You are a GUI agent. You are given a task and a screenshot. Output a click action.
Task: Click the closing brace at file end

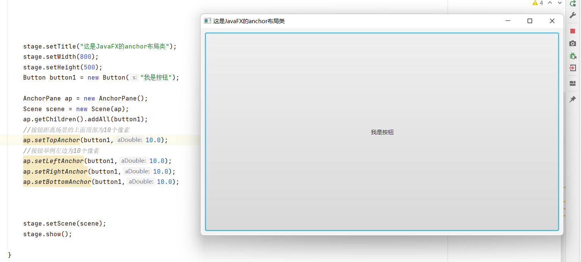(x=9, y=255)
